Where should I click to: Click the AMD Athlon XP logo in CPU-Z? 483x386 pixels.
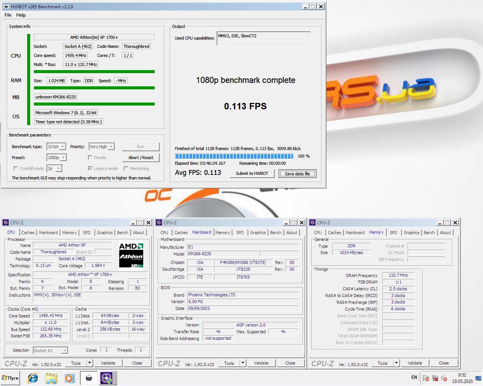tap(131, 255)
